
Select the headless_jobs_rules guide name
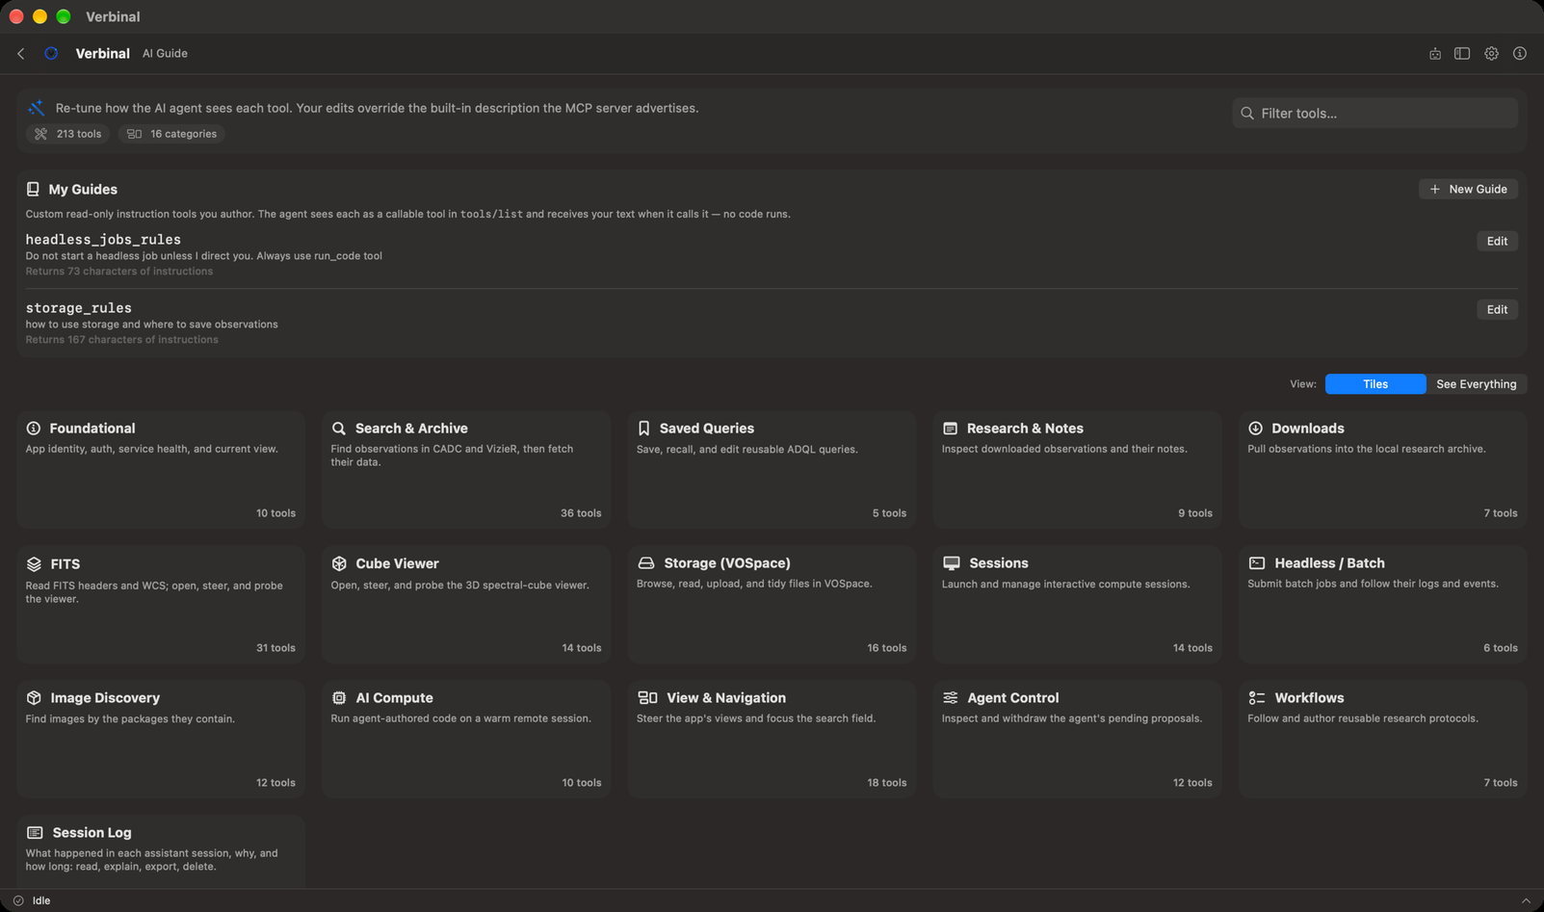(x=103, y=240)
